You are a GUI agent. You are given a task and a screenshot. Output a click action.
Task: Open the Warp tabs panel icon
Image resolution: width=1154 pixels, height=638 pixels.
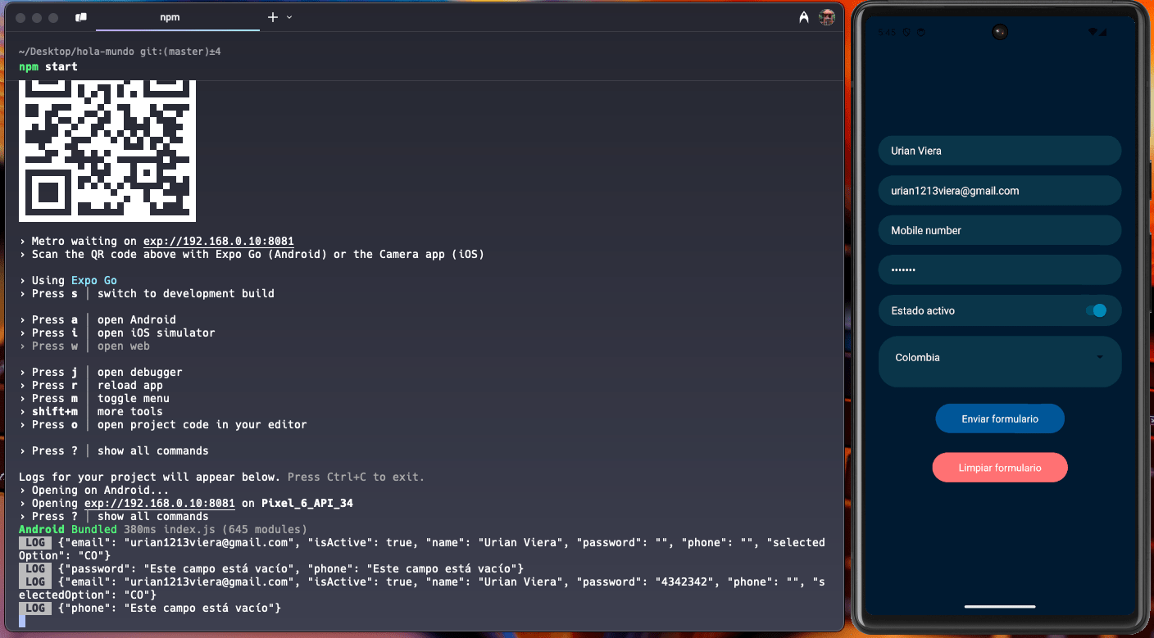coord(80,17)
